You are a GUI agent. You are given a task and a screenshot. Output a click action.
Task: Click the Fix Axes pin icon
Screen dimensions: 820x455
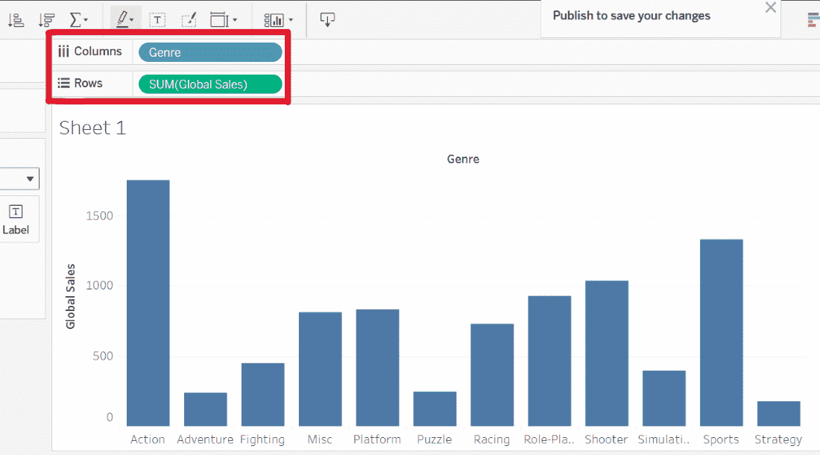(x=189, y=20)
